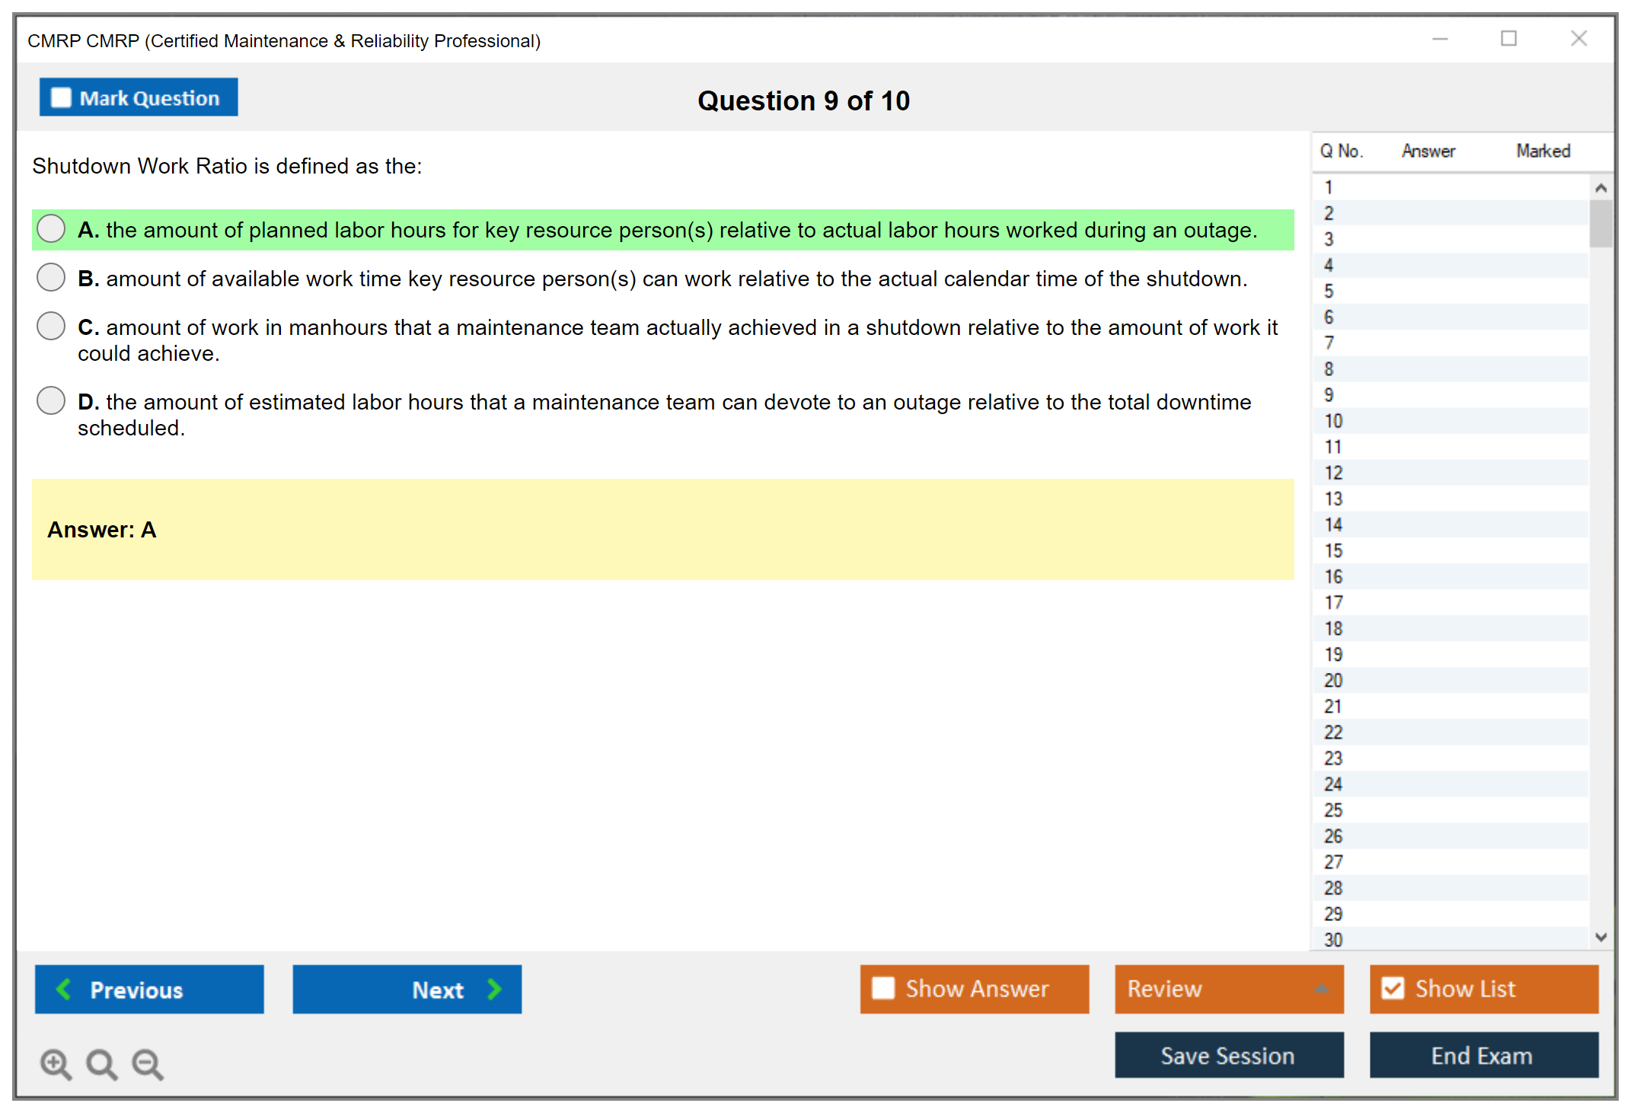
Task: Tick the Mark Question checkbox
Action: pos(61,98)
